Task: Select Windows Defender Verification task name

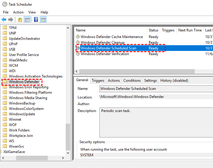Action: click(105, 54)
